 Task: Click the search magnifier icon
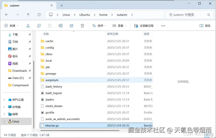[209, 15]
